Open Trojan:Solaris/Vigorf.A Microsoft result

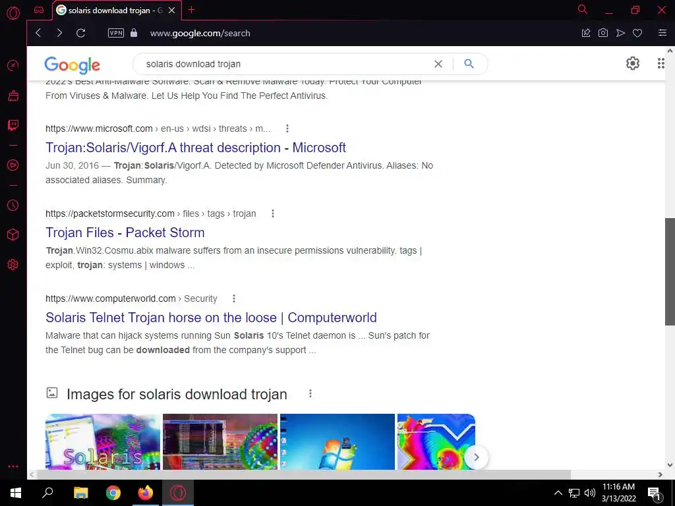[x=195, y=148]
